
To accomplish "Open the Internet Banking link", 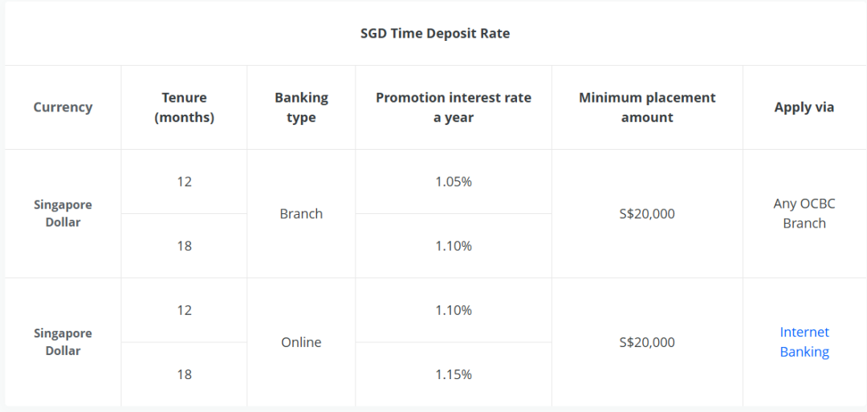I will pos(804,342).
